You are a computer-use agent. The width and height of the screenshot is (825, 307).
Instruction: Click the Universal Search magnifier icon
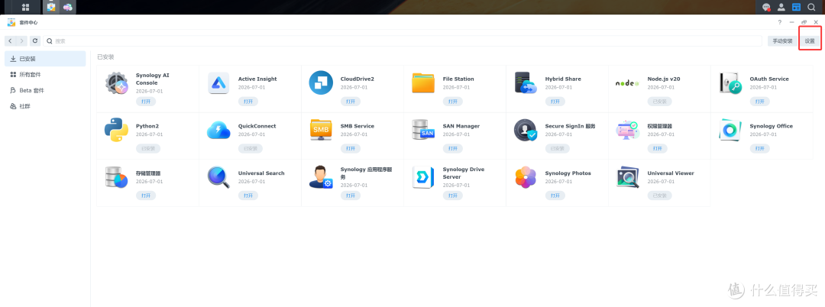pyautogui.click(x=218, y=177)
